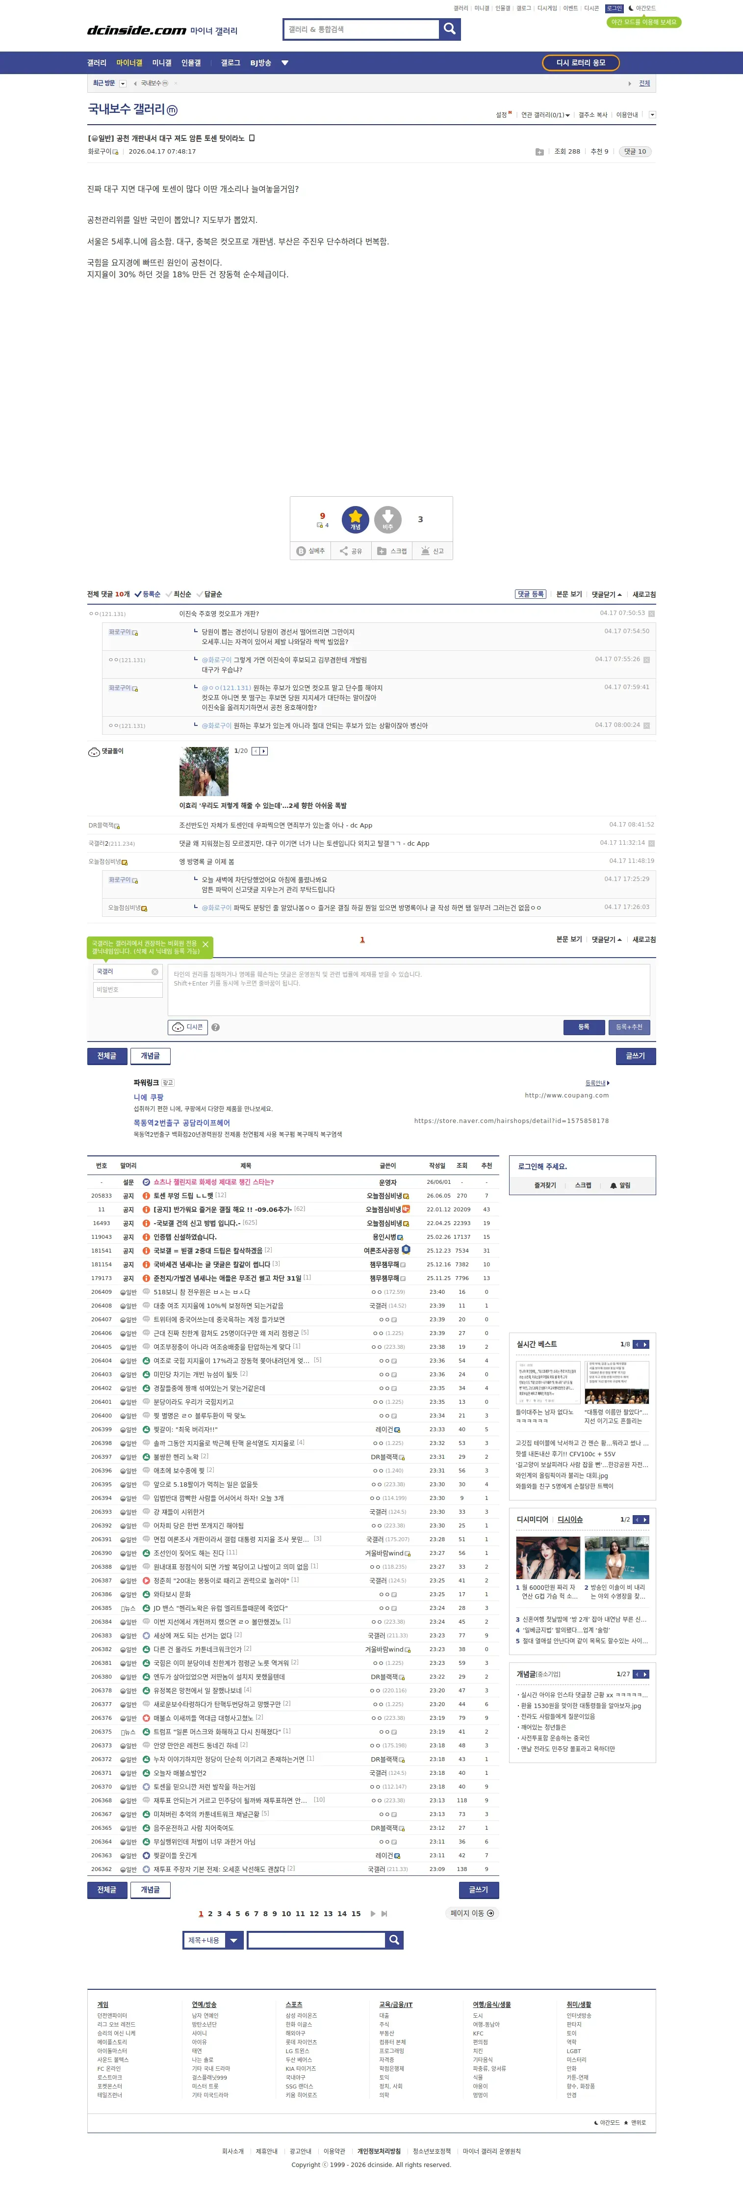Click the 비추 downvote arrow button
The image size is (743, 2193).
tap(387, 519)
